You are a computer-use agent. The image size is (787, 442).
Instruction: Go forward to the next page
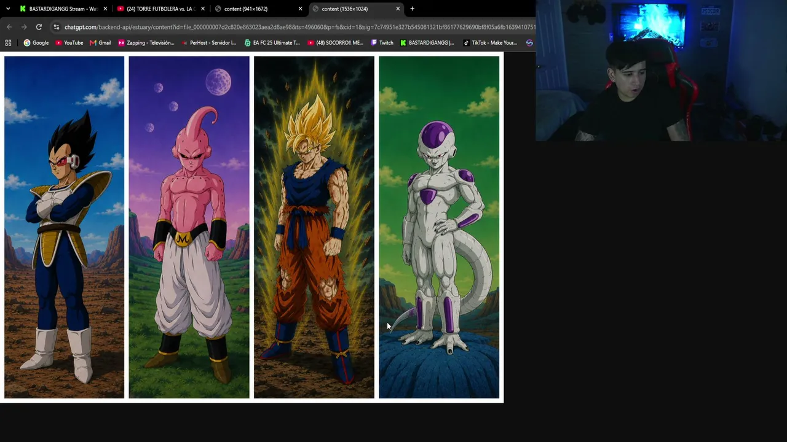(24, 27)
